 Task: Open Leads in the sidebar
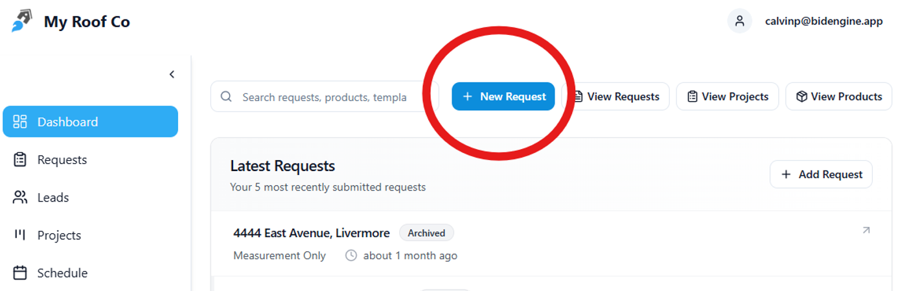click(52, 198)
